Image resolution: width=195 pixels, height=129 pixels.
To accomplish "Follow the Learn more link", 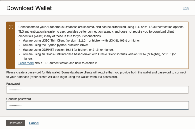I will 26,63.
